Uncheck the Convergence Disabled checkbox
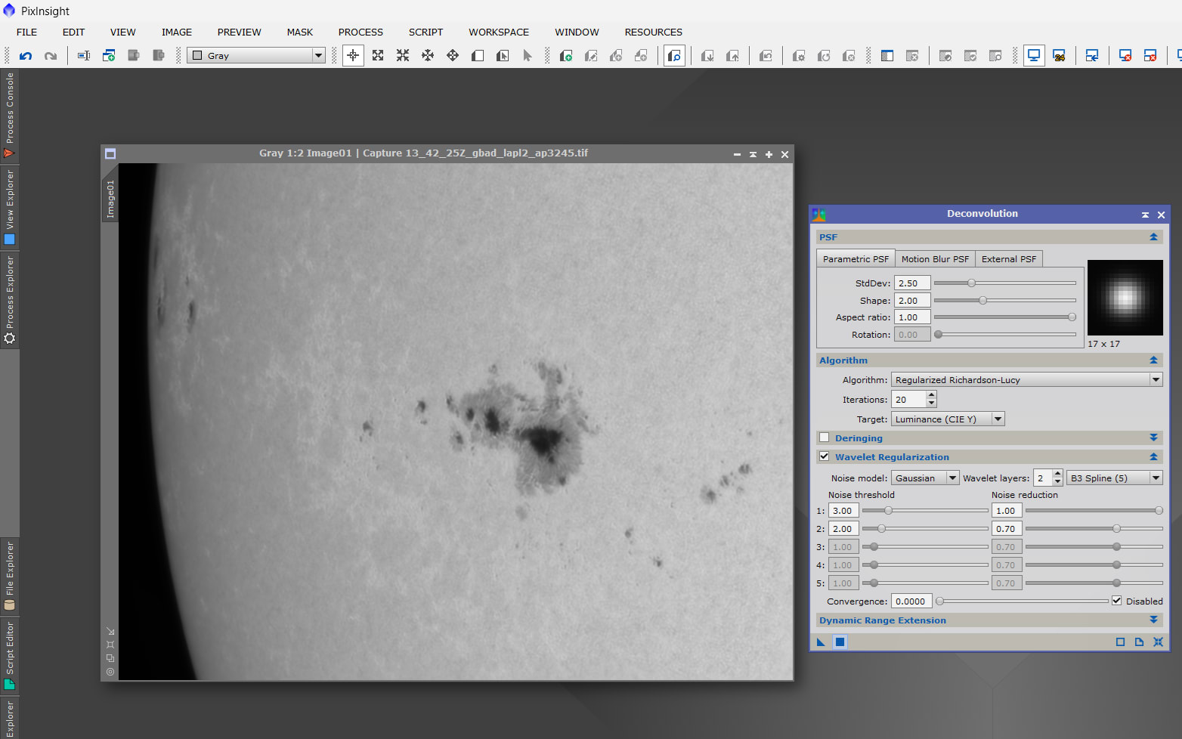Viewport: 1182px width, 739px height. pyautogui.click(x=1117, y=601)
